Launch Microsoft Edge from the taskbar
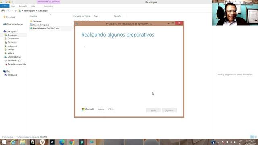Screen dimensions: 258x145 point(62,142)
